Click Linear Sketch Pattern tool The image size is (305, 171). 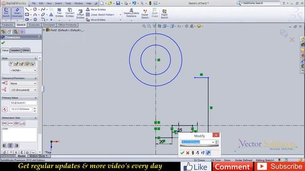100,15
